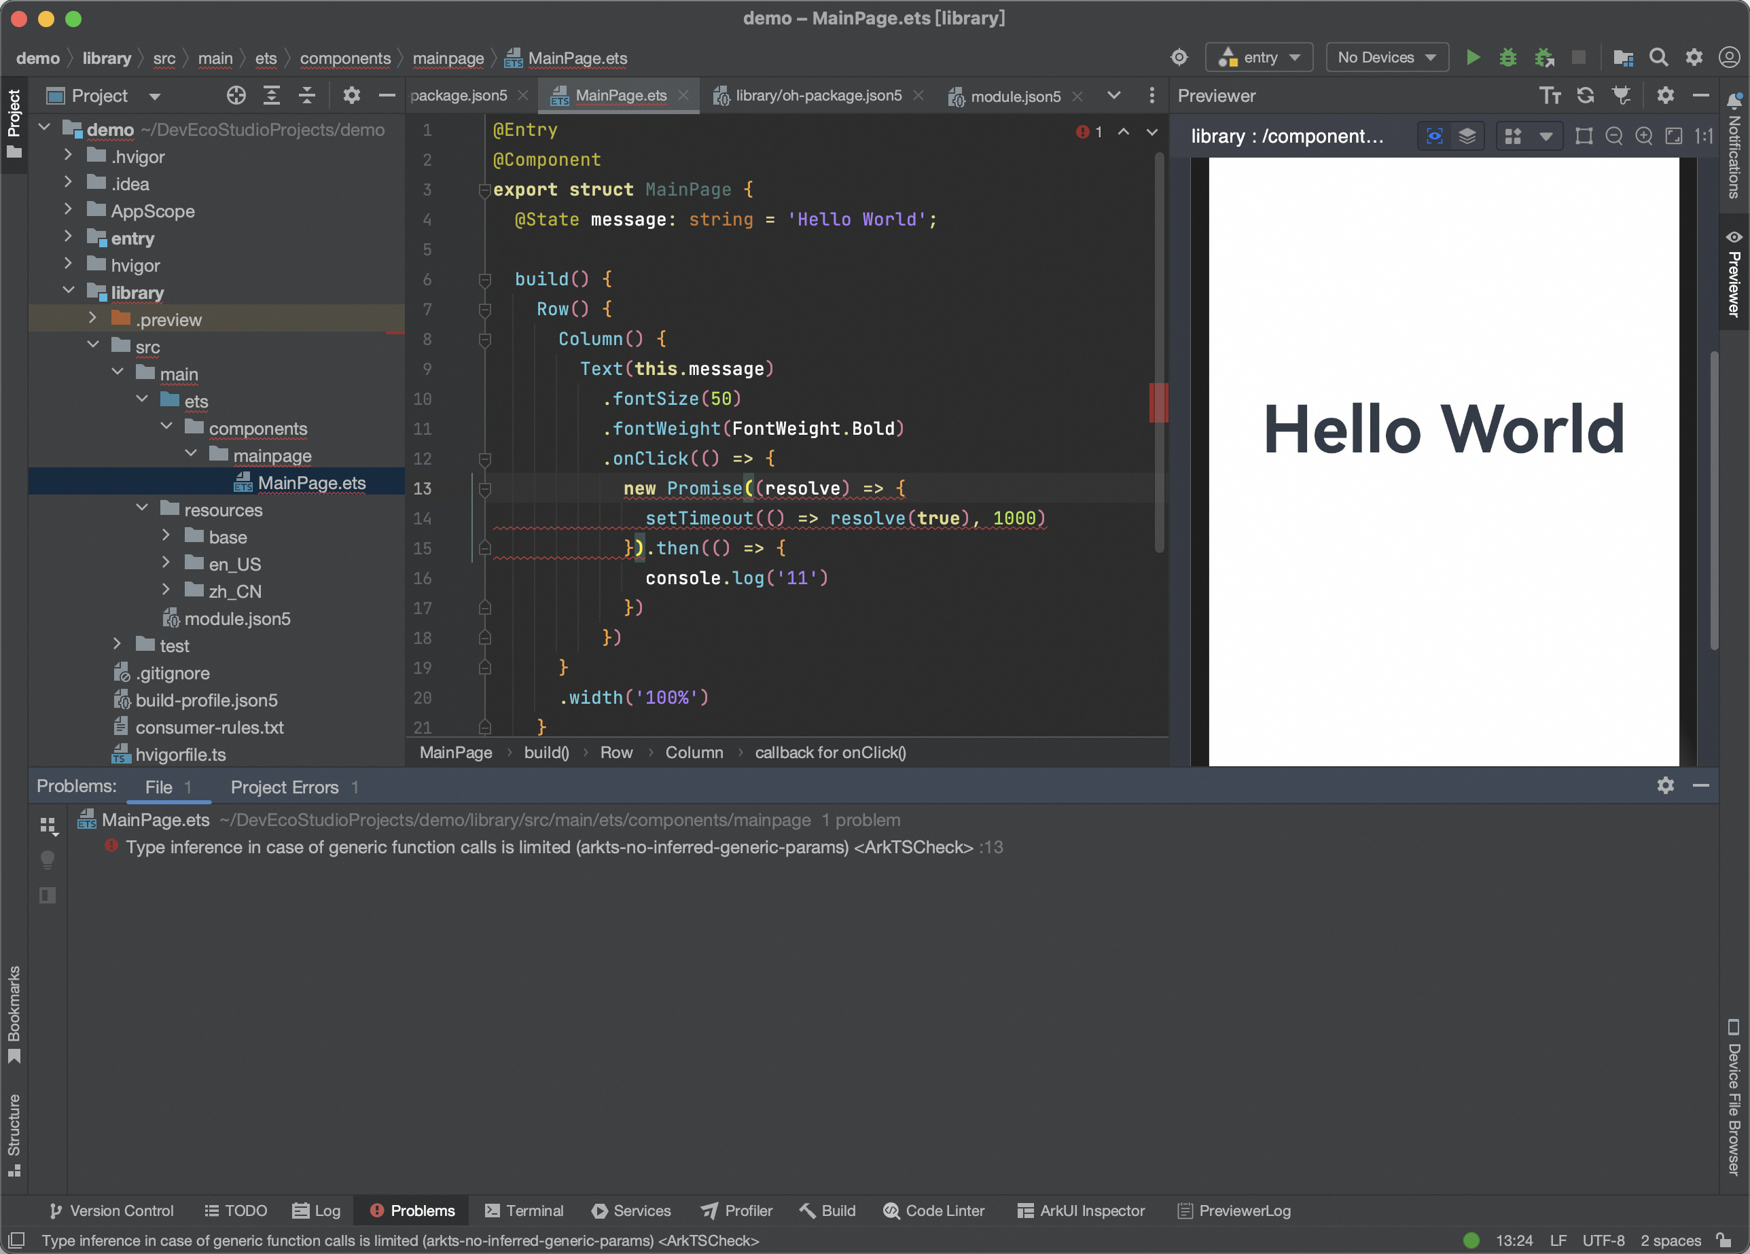This screenshot has width=1750, height=1254.
Task: Toggle the layers view in Previewer
Action: click(1467, 137)
